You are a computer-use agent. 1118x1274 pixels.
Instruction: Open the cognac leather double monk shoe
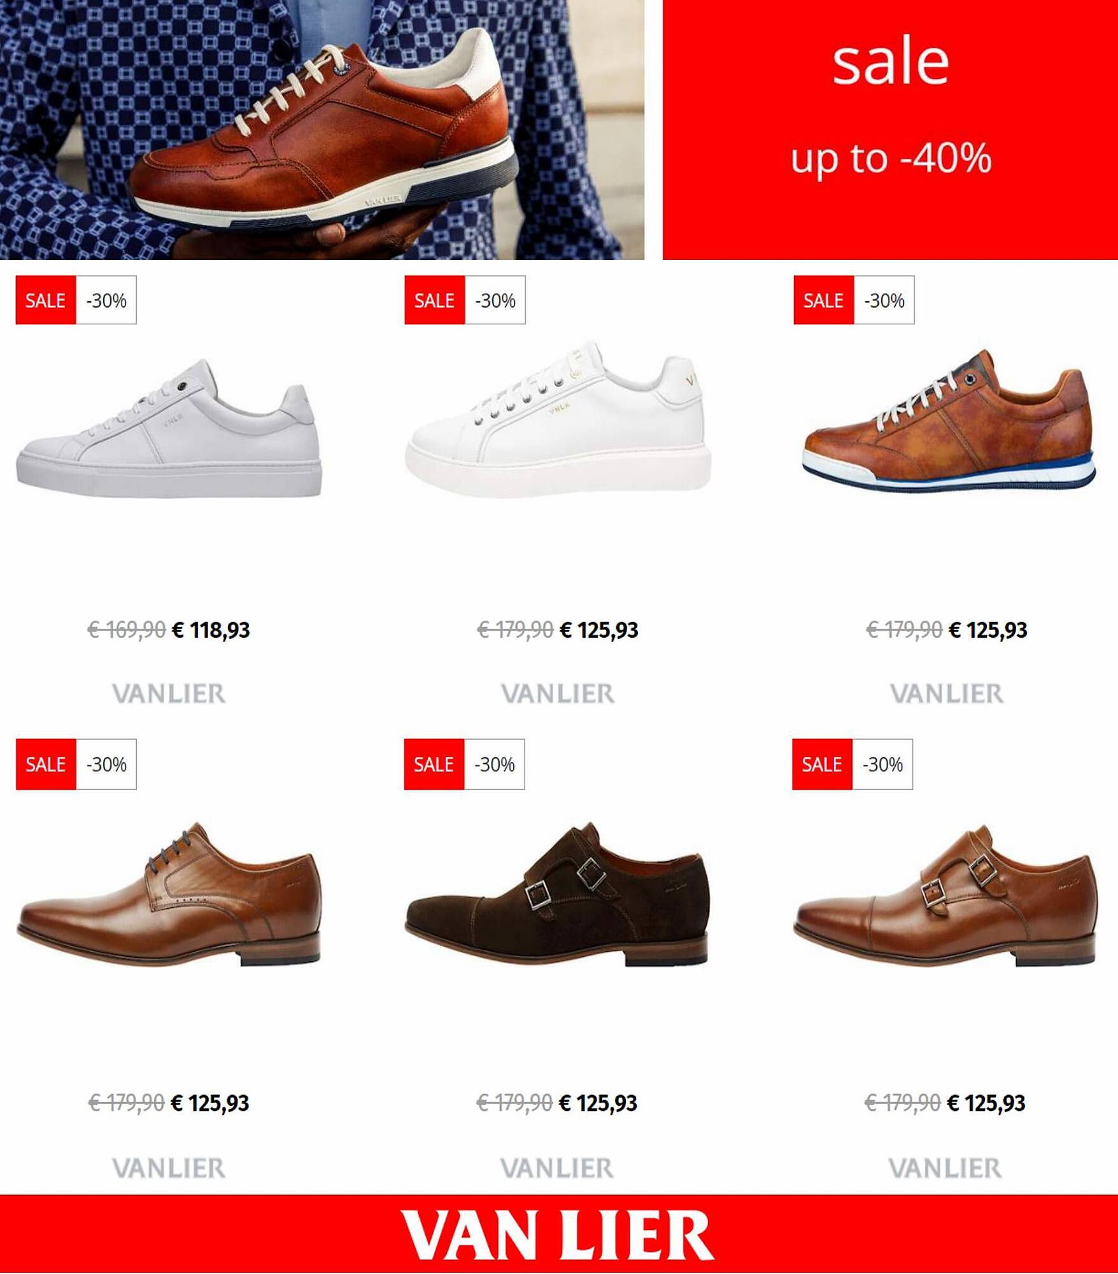pyautogui.click(x=946, y=895)
